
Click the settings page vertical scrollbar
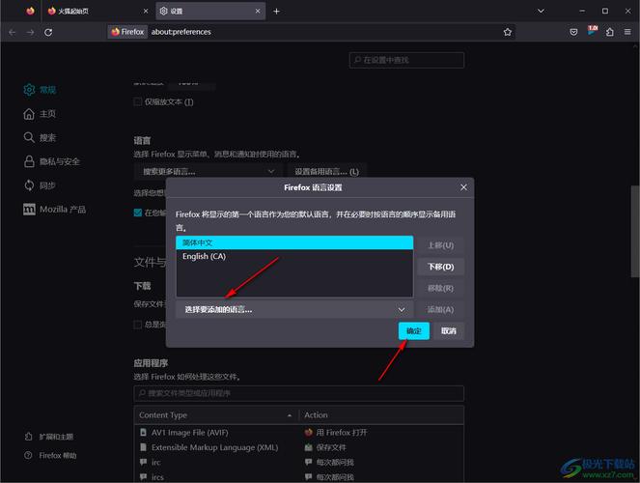(x=635, y=232)
